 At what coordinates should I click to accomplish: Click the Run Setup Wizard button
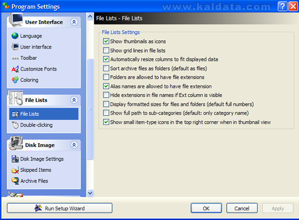pyautogui.click(x=59, y=208)
